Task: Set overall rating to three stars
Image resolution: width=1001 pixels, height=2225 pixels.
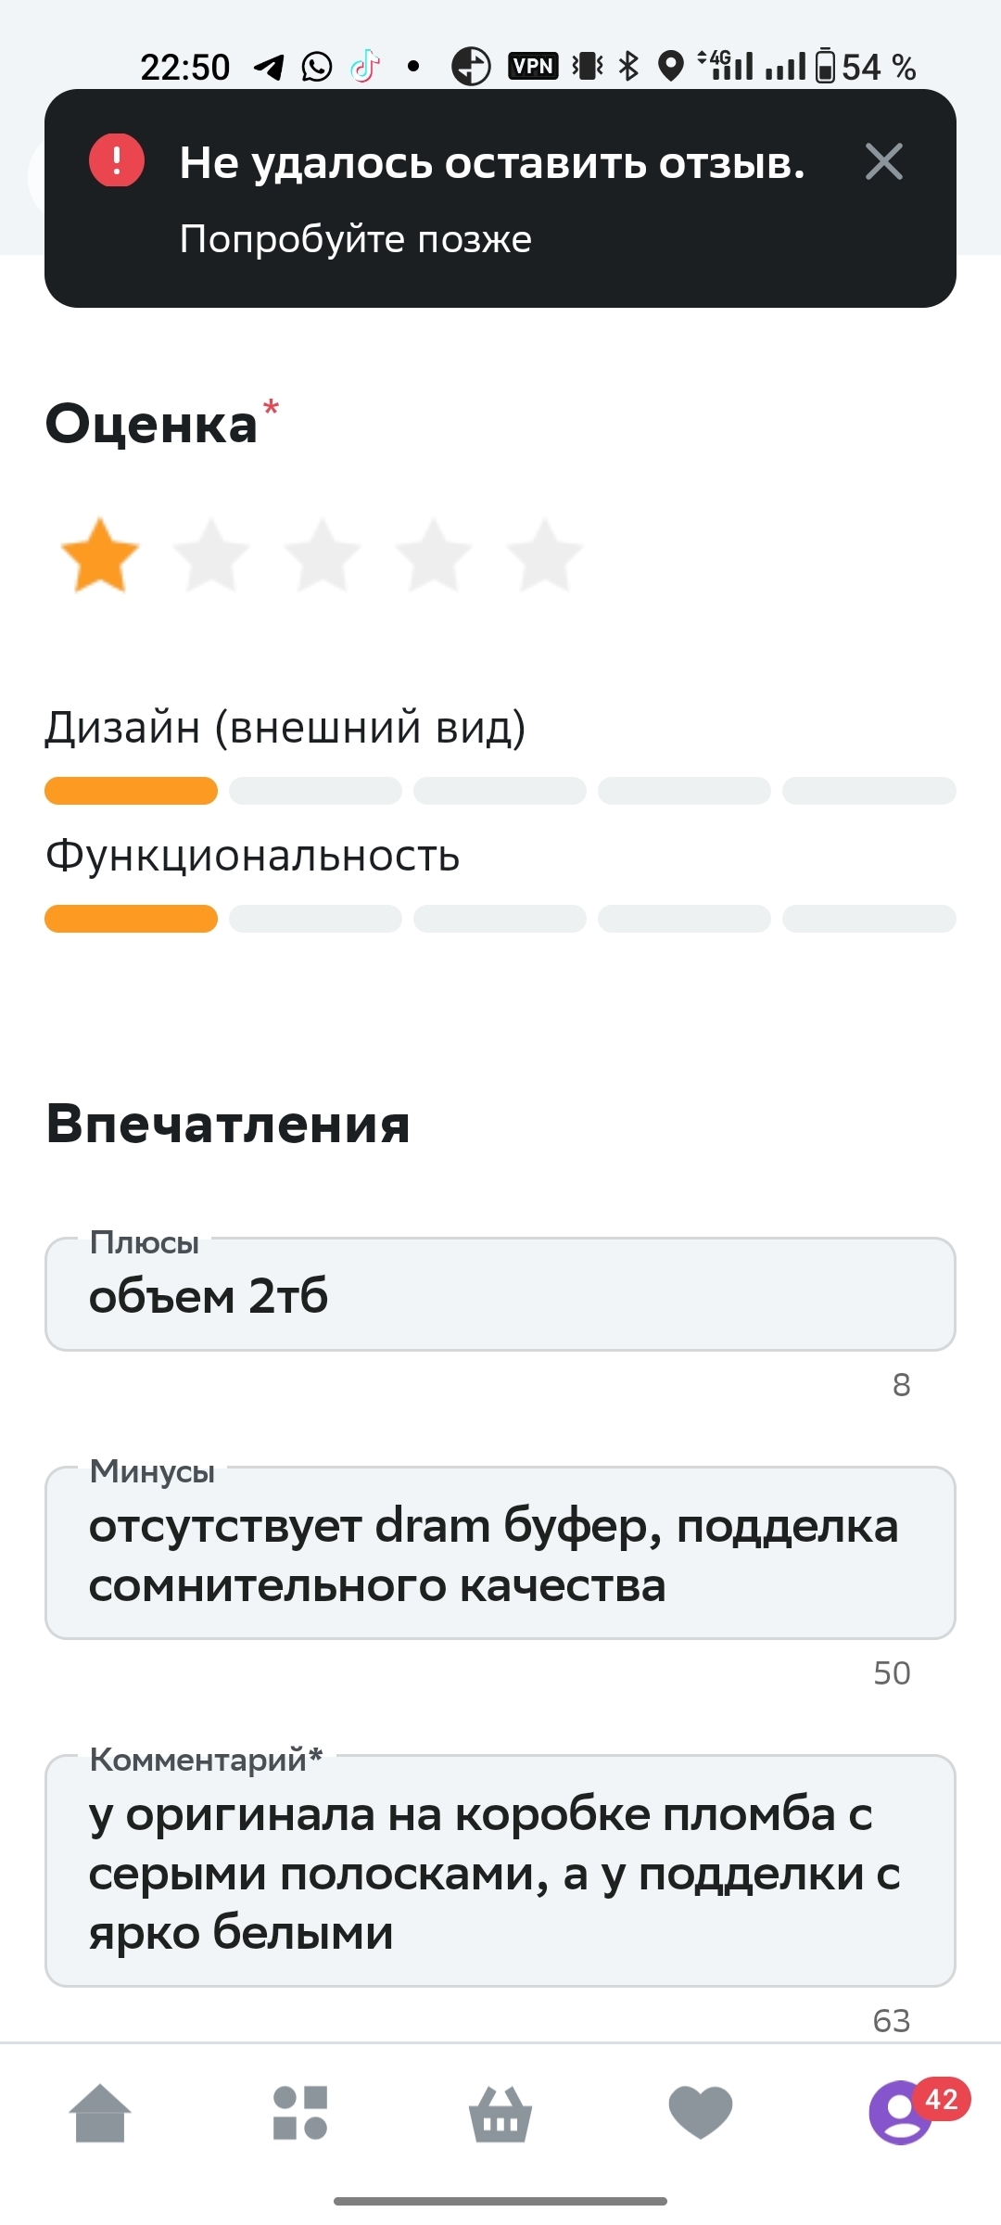Action: (323, 556)
